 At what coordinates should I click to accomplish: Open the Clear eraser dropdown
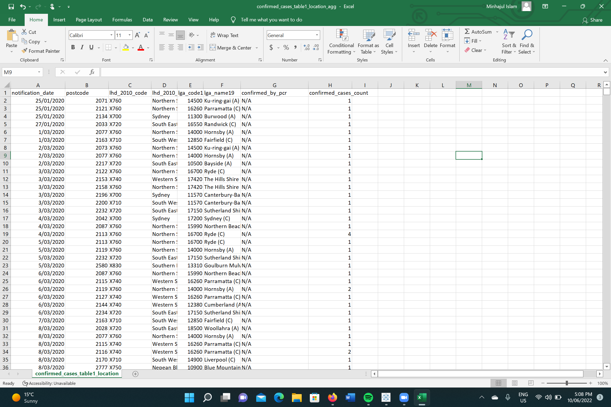click(475, 50)
